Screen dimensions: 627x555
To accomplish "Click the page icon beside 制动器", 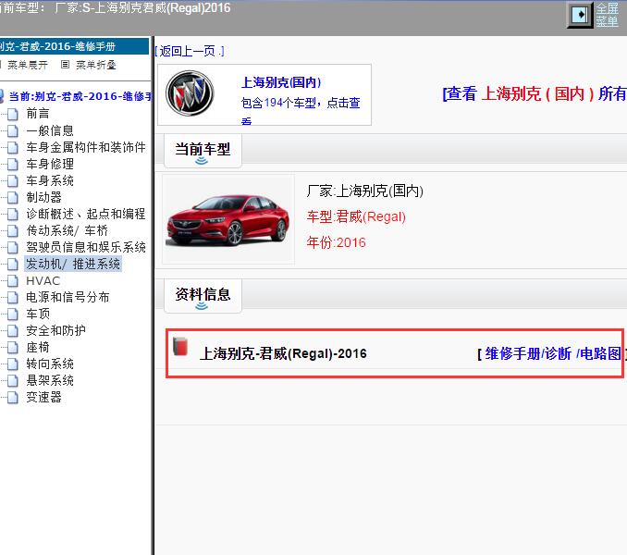I will coord(12,198).
